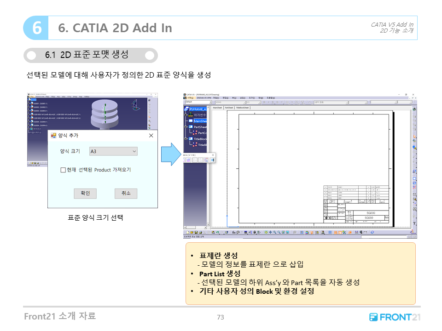Click the Italic icon in text properties toolbar
Image resolution: width=442 pixels, height=331 pixels.
point(268,102)
